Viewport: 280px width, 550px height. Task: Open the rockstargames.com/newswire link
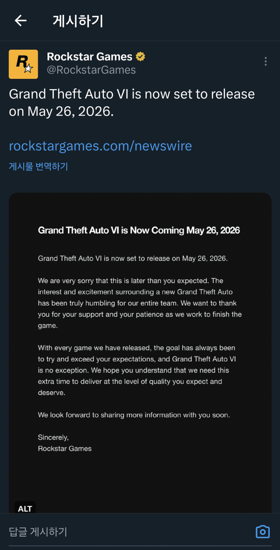[100, 146]
